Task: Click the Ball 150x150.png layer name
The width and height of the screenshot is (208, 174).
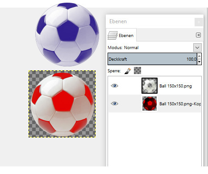Action: (x=175, y=86)
